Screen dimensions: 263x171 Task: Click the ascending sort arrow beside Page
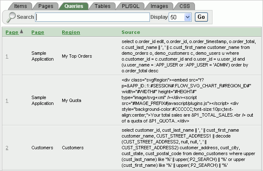pos(22,32)
